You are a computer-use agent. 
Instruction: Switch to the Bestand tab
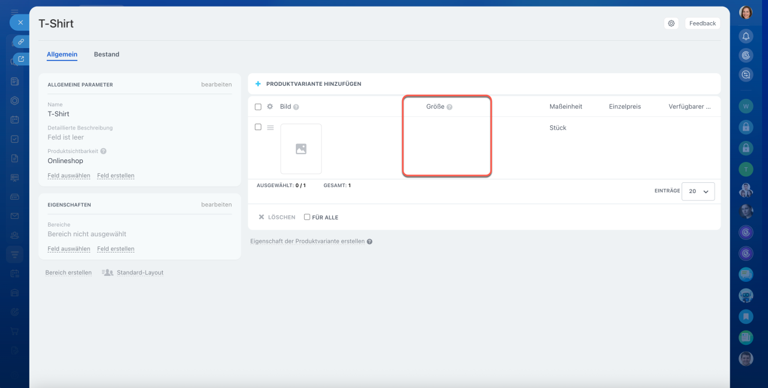(x=106, y=55)
